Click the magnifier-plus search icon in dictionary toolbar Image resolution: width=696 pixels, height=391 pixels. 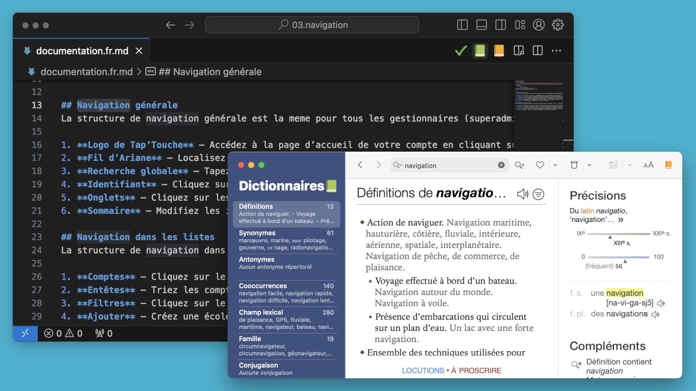(520, 165)
